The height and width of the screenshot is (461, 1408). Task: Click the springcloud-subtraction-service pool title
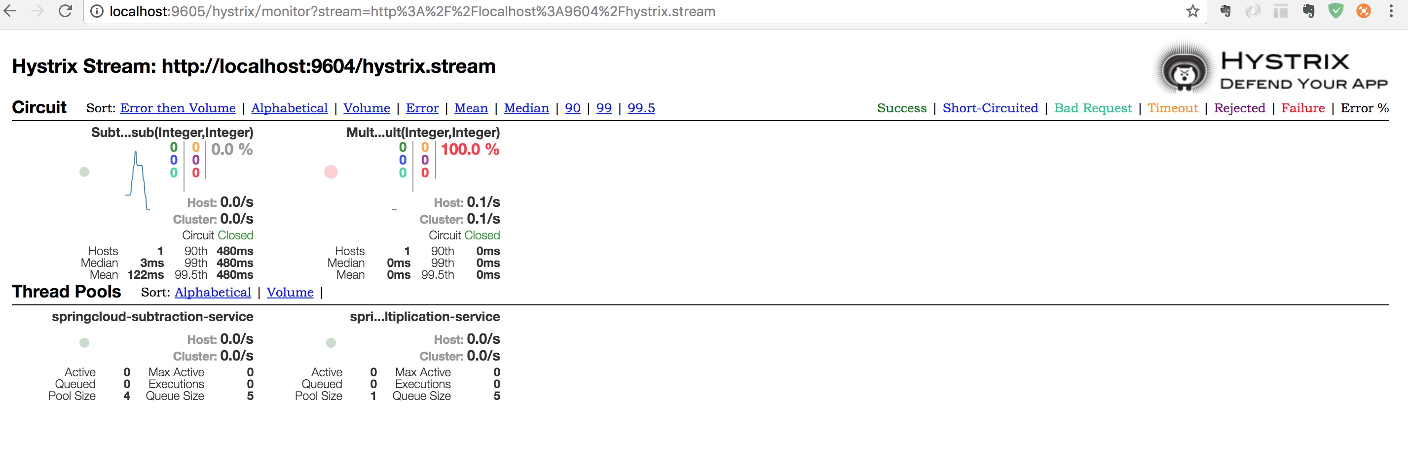152,317
